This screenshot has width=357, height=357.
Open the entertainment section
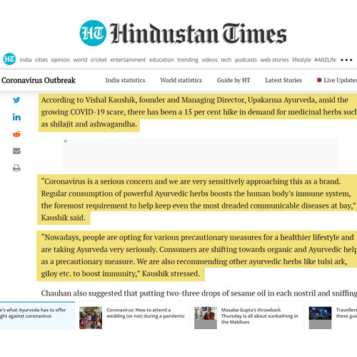point(128,59)
